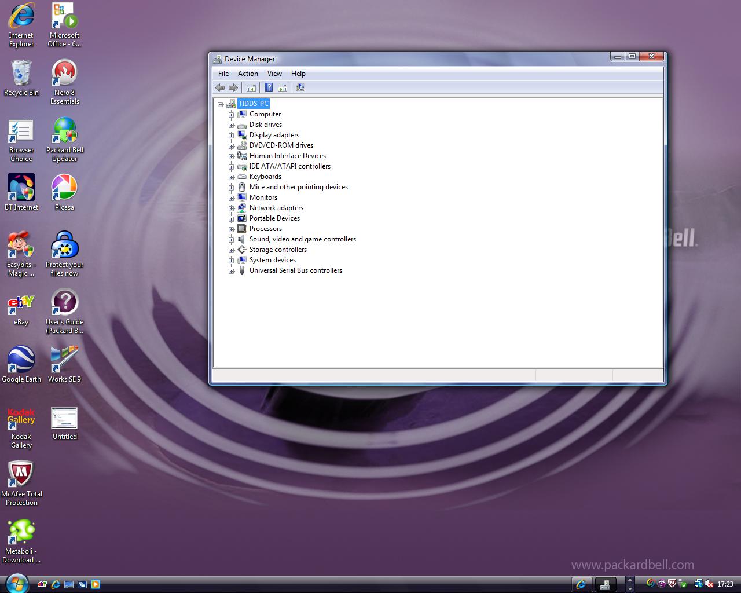
Task: Open the File menu
Action: pos(223,74)
